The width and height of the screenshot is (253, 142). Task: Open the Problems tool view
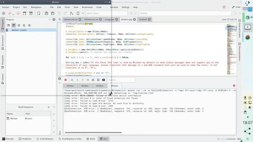[25, 139]
